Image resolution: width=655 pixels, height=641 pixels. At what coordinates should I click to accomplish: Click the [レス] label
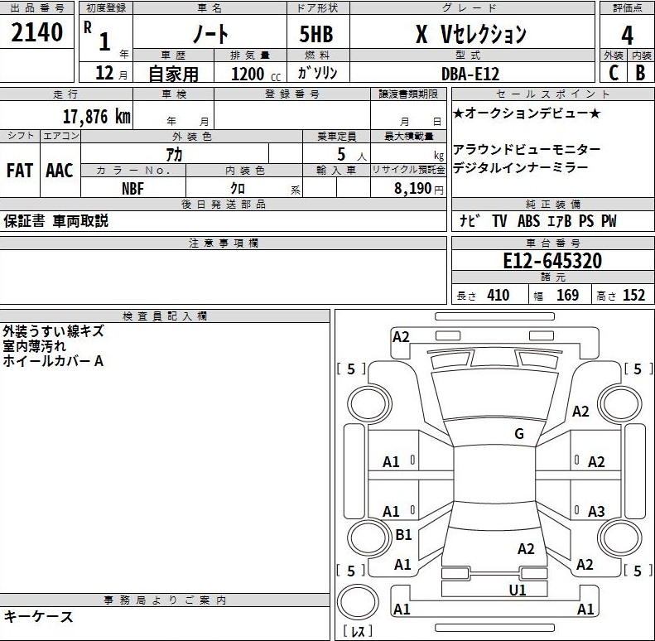coord(358,631)
